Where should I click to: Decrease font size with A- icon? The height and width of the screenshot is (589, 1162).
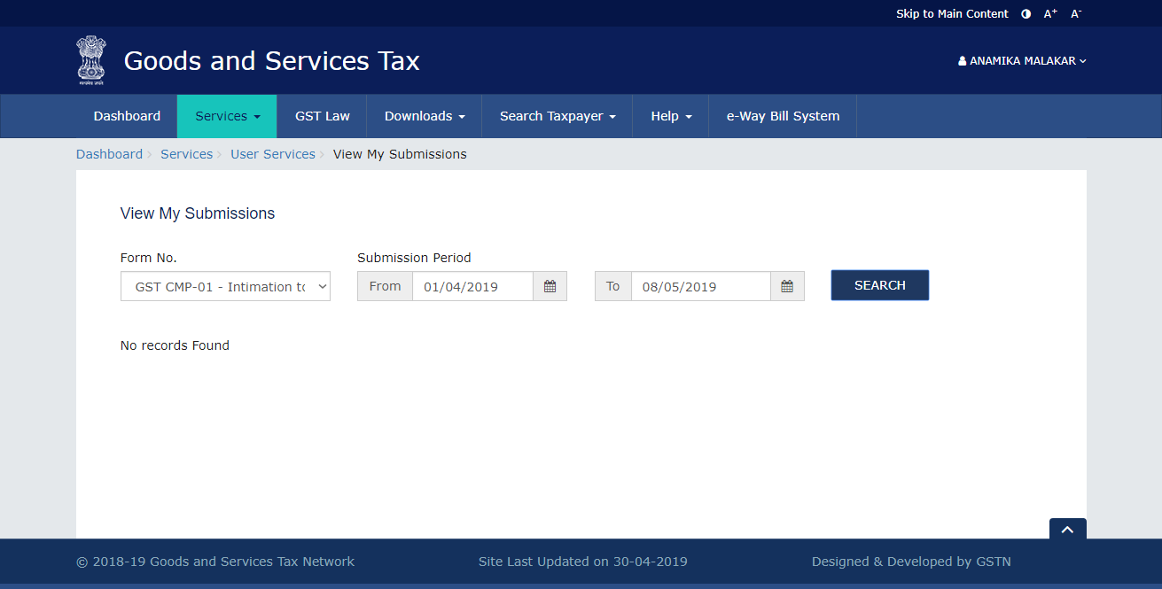pos(1076,14)
